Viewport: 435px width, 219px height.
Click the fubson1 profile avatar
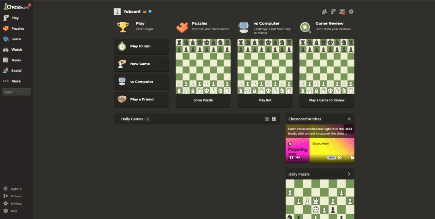pos(117,12)
